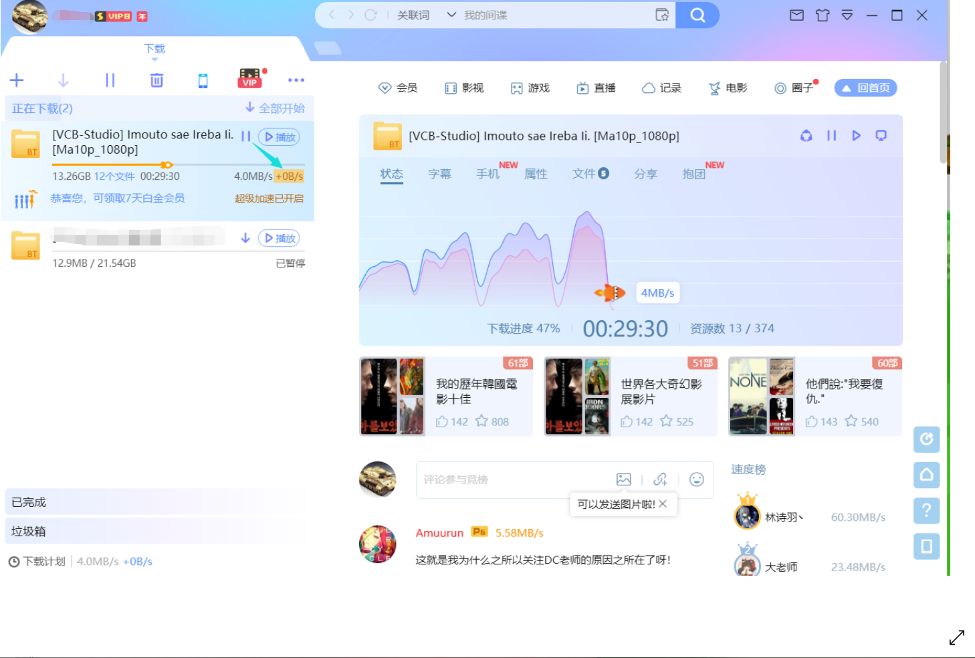Open the delete task trash icon
Screen dimensions: 975x658
point(156,80)
